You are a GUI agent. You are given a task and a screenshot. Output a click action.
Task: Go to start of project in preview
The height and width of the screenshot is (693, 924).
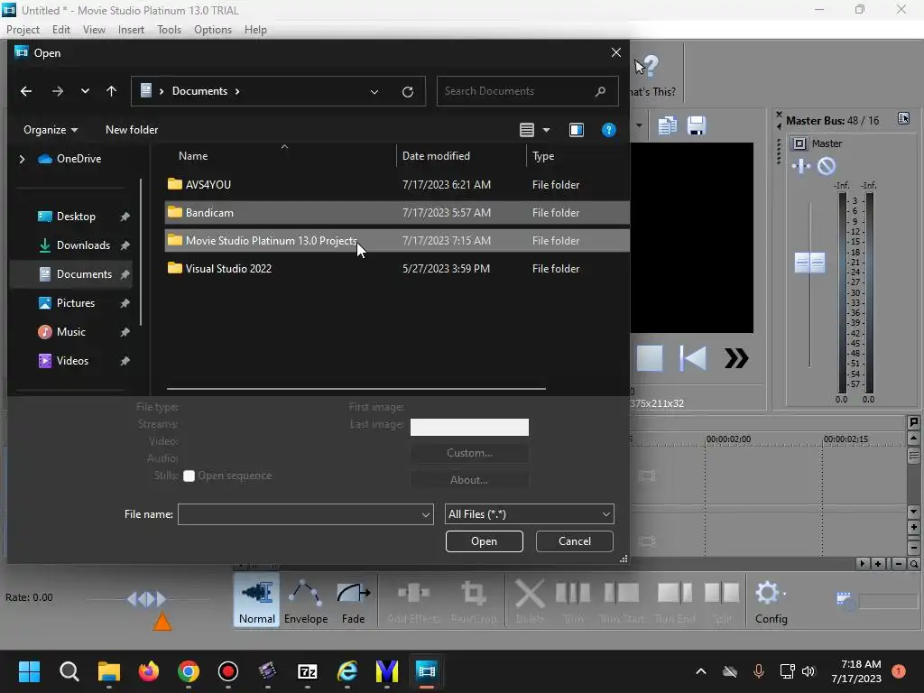(x=692, y=357)
